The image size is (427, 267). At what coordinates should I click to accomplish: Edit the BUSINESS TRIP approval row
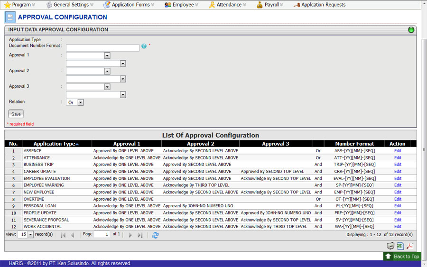[x=398, y=165]
